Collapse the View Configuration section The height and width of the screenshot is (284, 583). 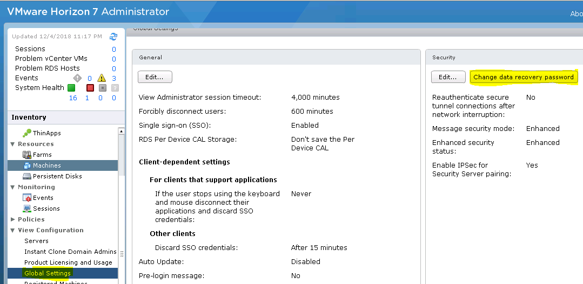(13, 230)
